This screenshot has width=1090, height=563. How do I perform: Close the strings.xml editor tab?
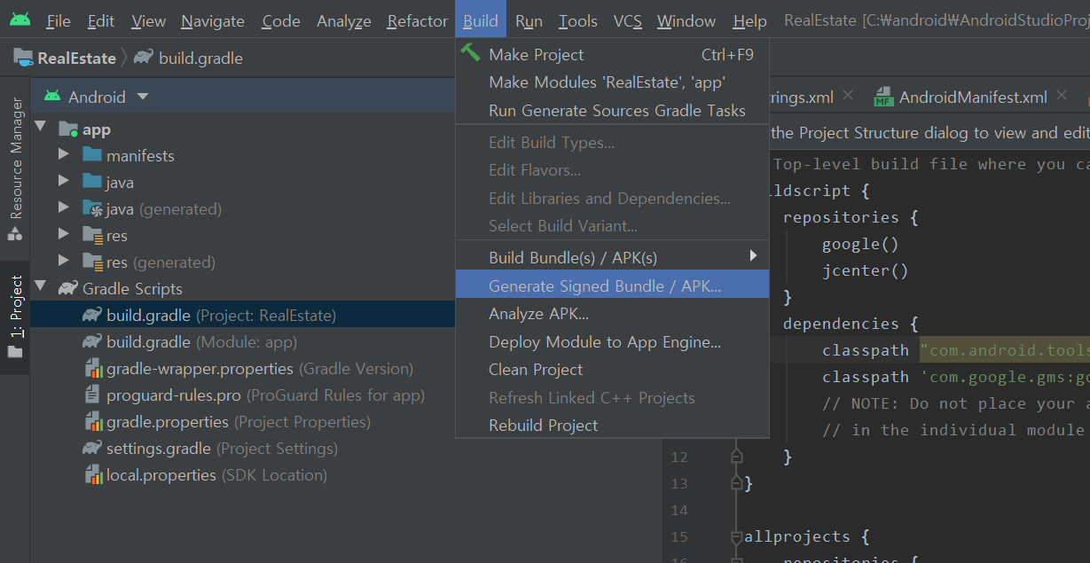click(849, 96)
